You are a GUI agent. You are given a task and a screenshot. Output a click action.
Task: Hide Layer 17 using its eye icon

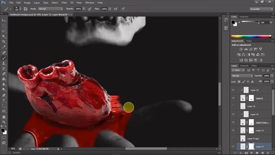233,146
